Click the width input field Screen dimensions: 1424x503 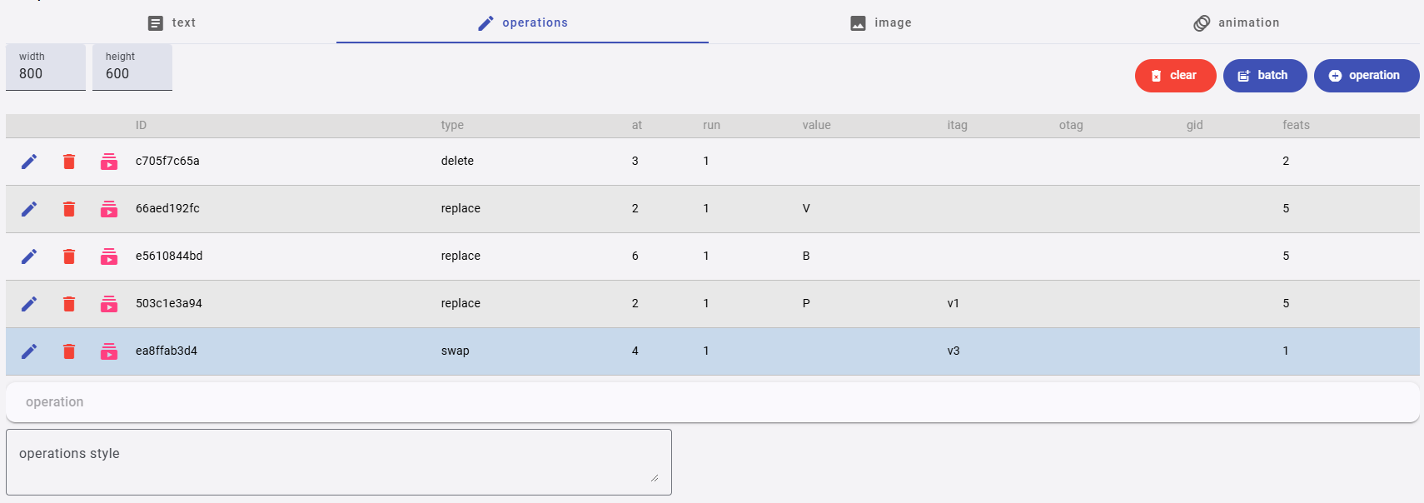(x=46, y=73)
